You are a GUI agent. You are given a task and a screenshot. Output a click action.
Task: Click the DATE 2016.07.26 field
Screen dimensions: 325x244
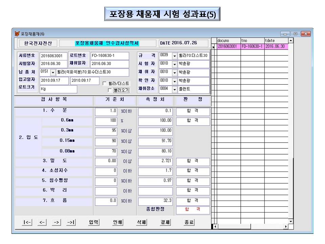pos(183,43)
